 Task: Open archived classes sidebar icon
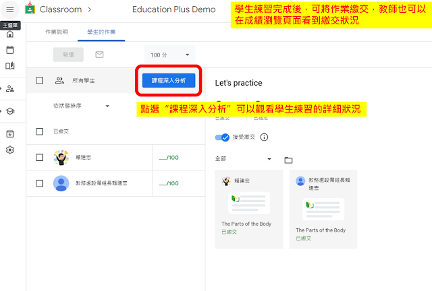[x=10, y=134]
